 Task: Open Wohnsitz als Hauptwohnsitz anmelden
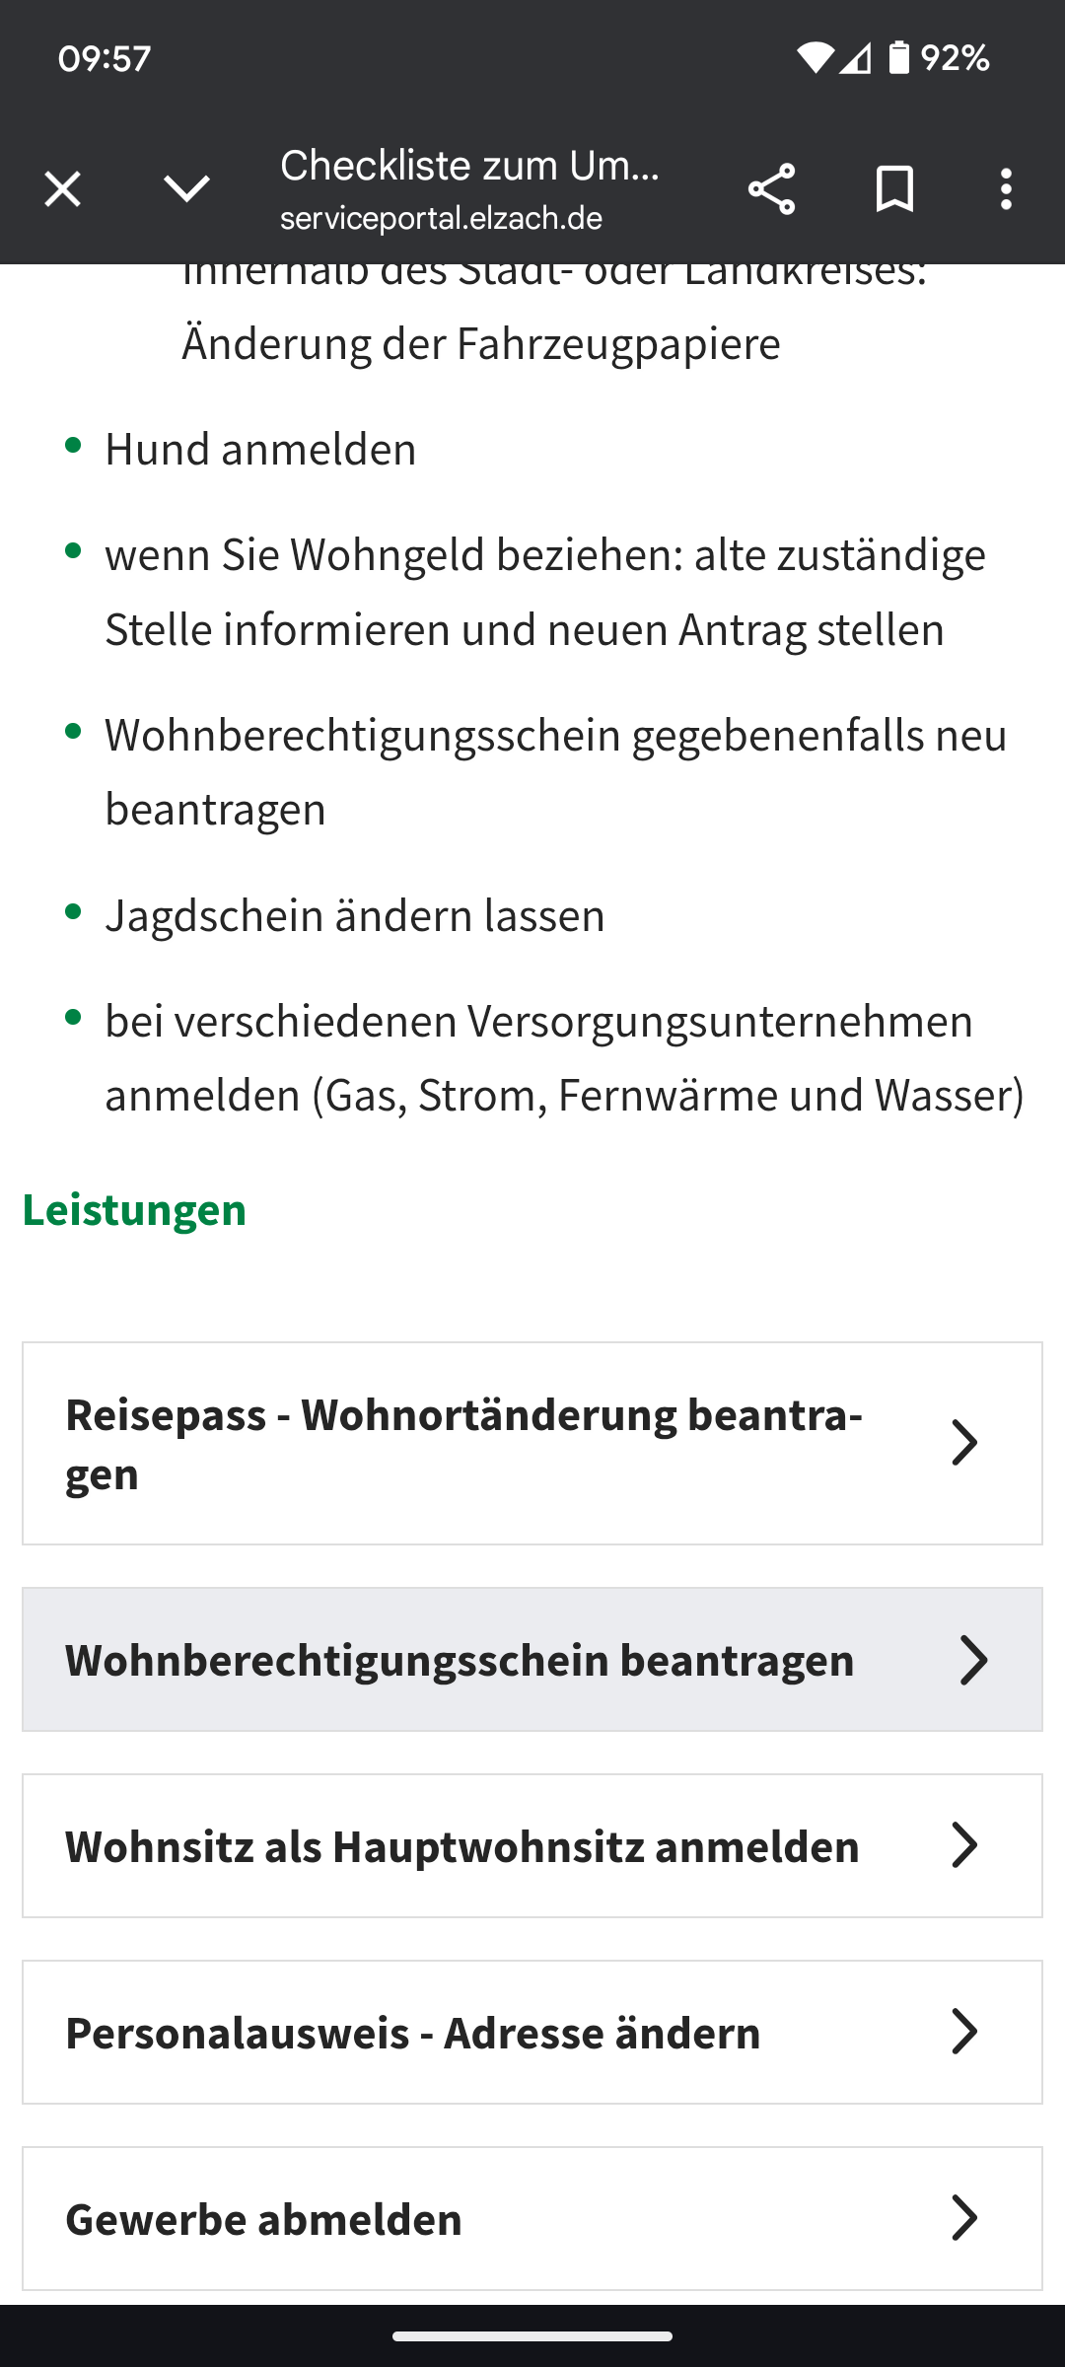click(x=532, y=1846)
